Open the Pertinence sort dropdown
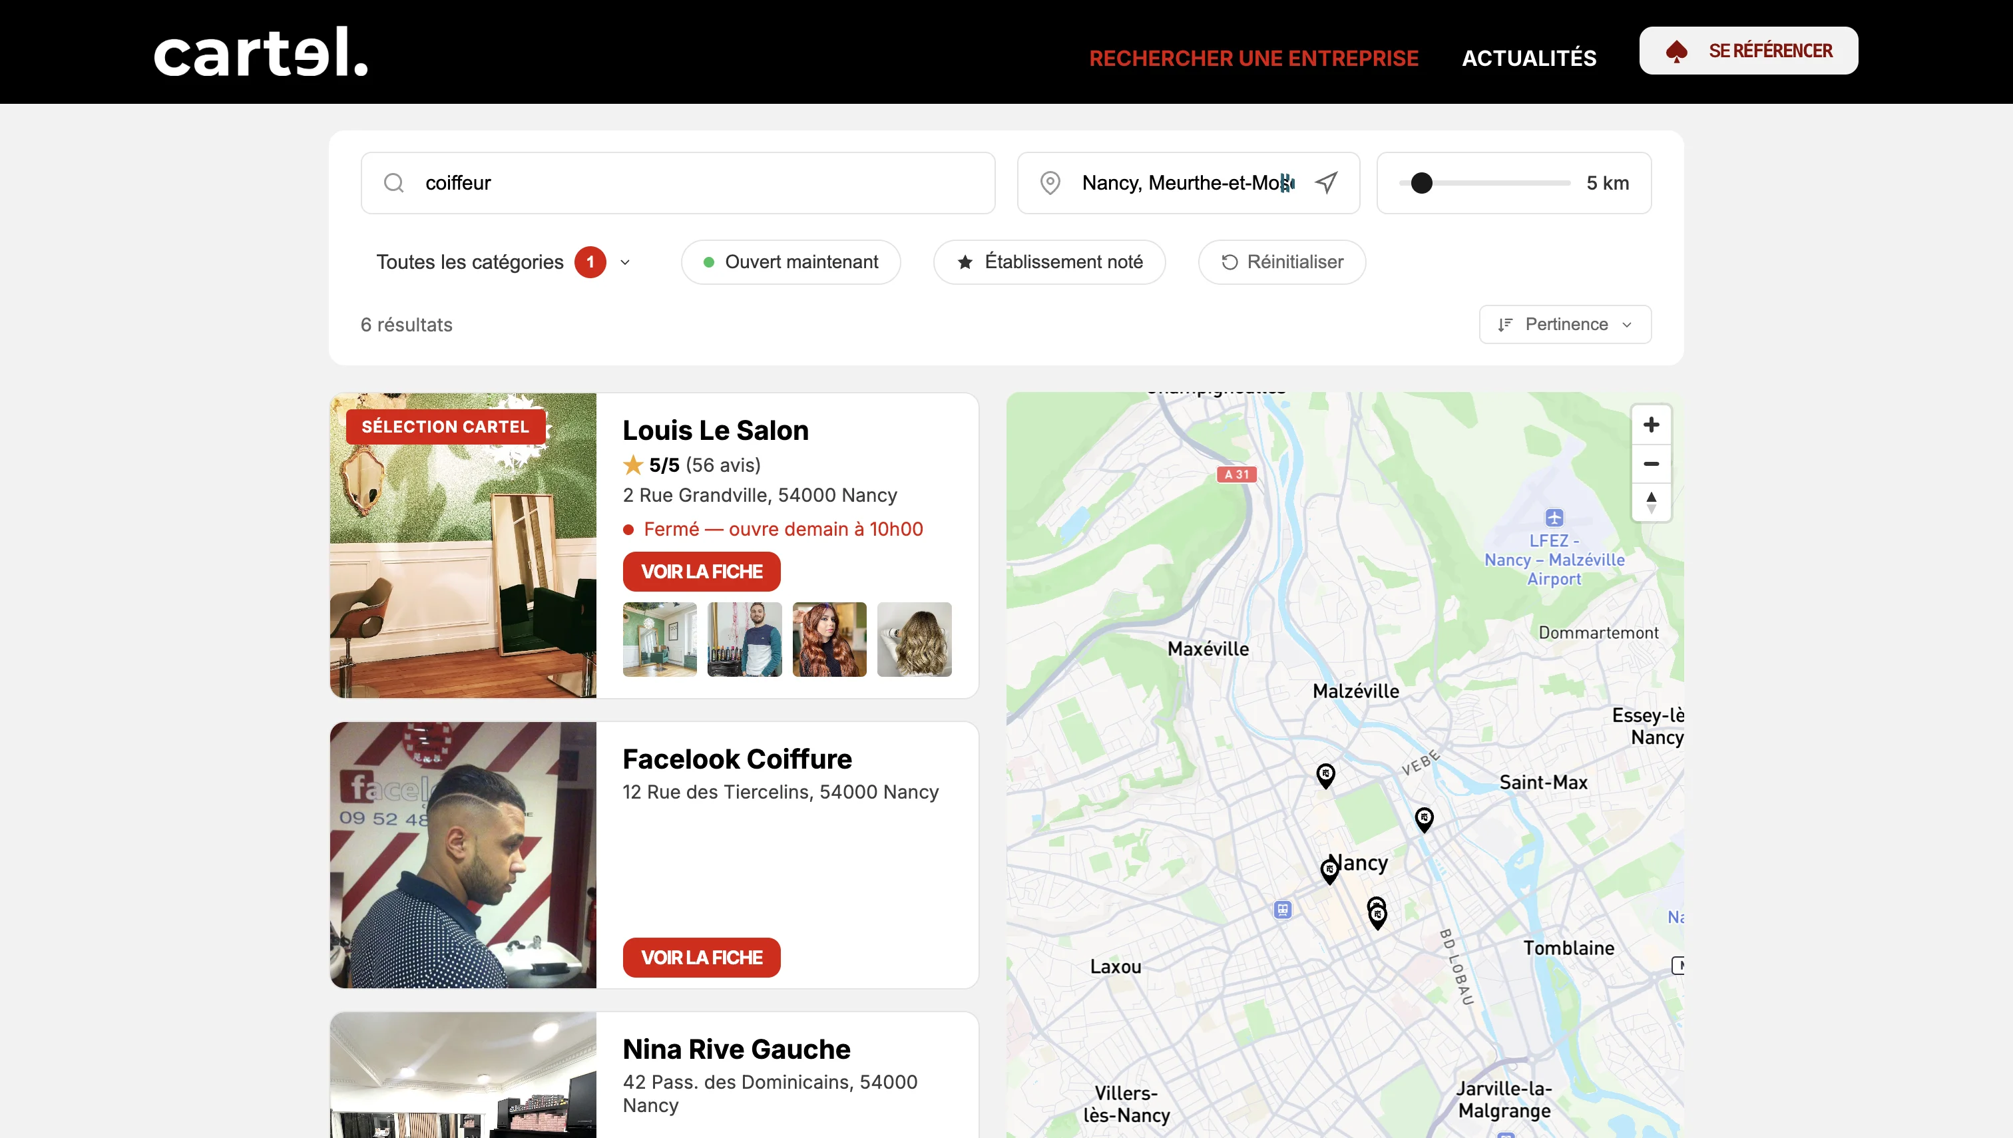Screen dimensions: 2013x1138 point(1564,324)
